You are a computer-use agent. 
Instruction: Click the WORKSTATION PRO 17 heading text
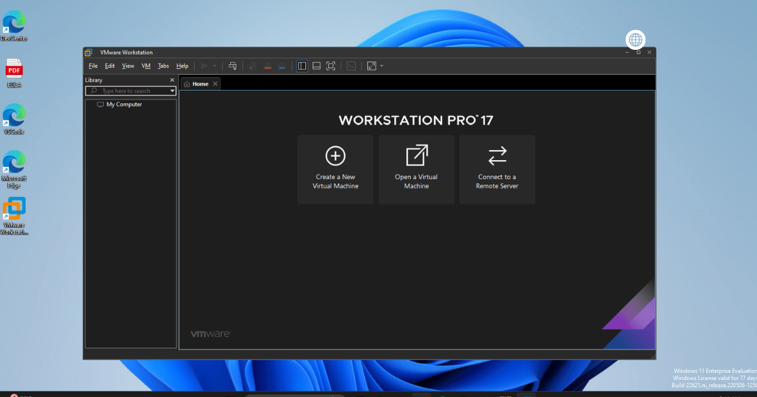tap(416, 120)
